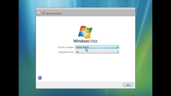The width and height of the screenshot is (171, 96).
Task: Open the Ease of Access icon
Action: pyautogui.click(x=40, y=78)
